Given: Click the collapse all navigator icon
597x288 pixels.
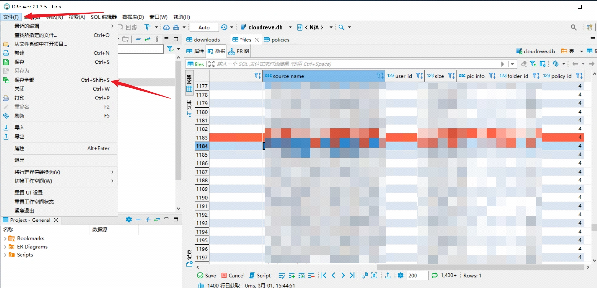Looking at the screenshot, I should point(138,39).
